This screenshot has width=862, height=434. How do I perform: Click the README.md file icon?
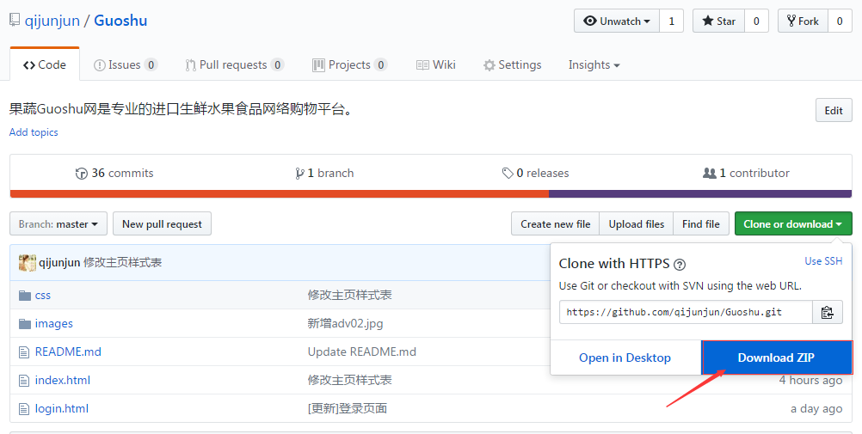click(x=23, y=352)
